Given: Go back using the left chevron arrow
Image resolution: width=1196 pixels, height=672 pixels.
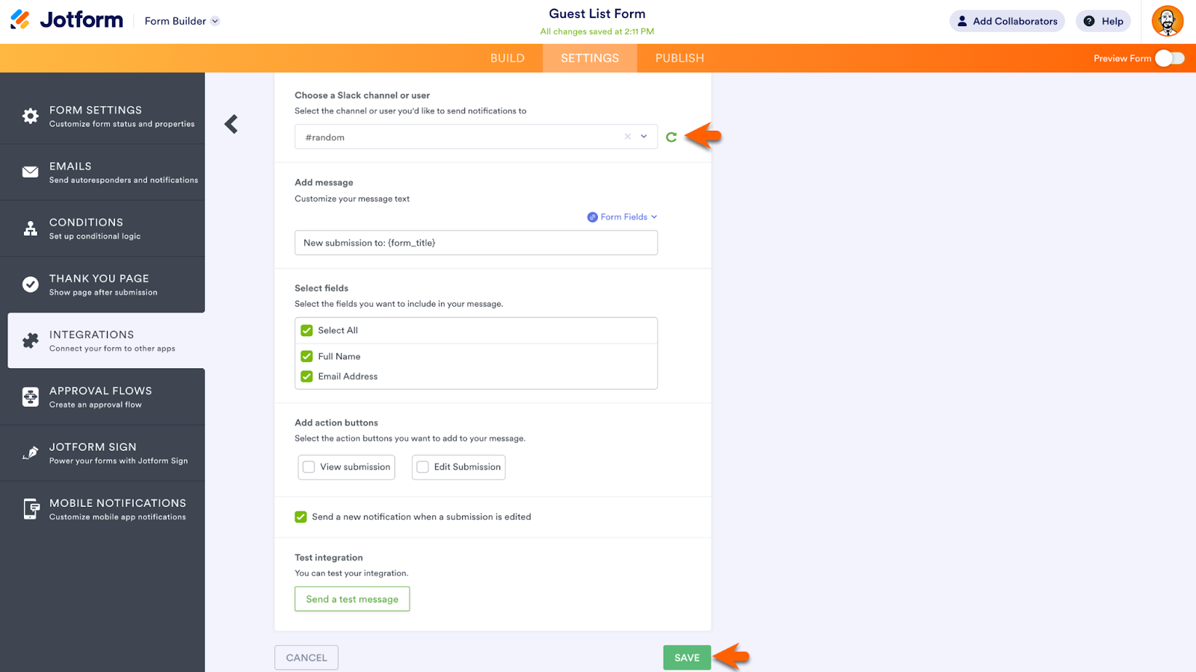Looking at the screenshot, I should (x=232, y=124).
